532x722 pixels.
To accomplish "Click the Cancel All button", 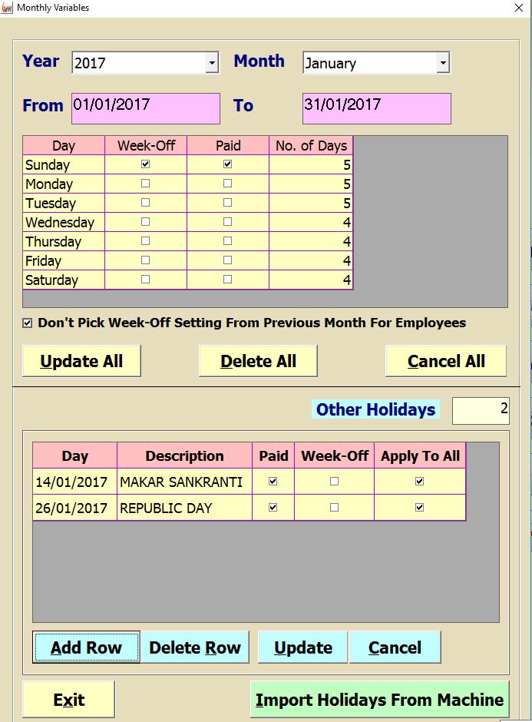I will pyautogui.click(x=446, y=361).
